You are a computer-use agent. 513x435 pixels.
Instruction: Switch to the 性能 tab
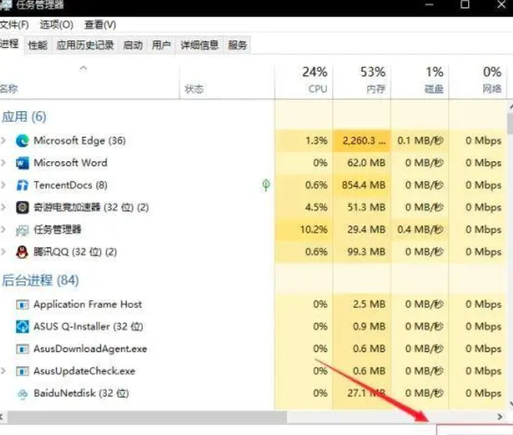[x=37, y=45]
